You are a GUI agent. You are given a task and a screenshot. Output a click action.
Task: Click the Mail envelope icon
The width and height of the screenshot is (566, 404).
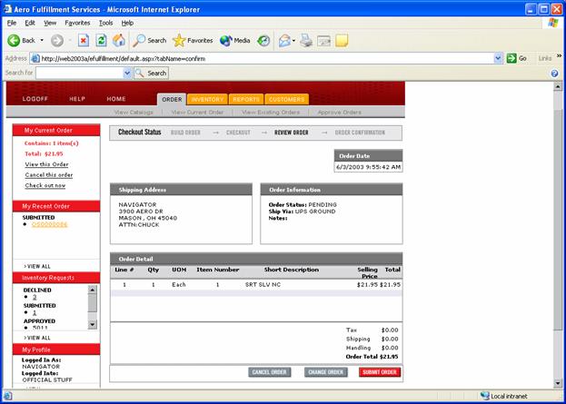[284, 40]
